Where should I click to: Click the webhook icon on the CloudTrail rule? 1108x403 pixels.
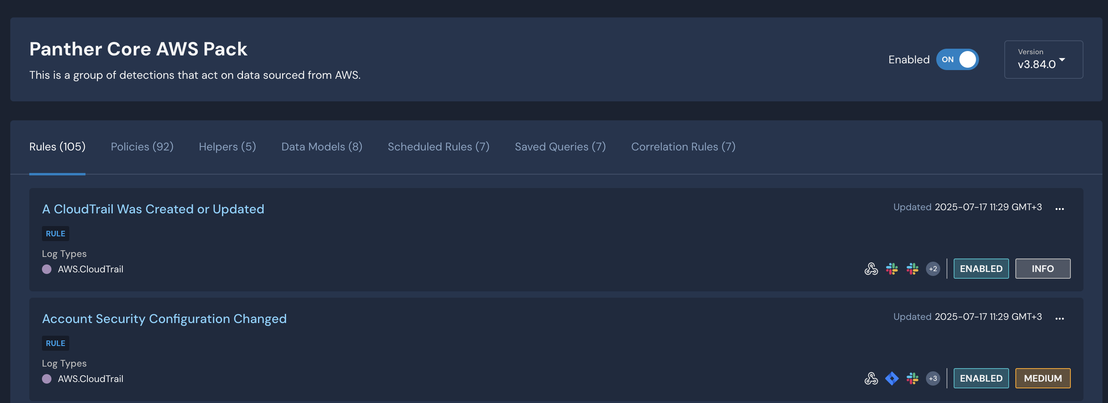pos(871,269)
